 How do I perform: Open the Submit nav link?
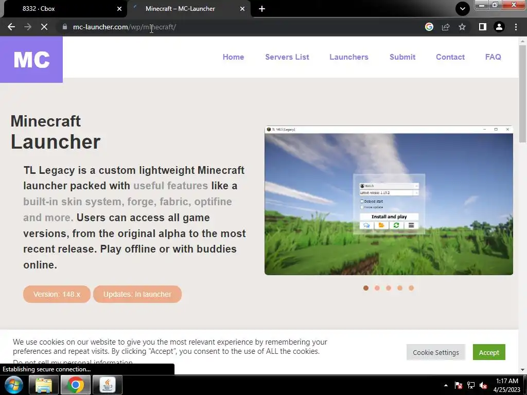(x=402, y=57)
